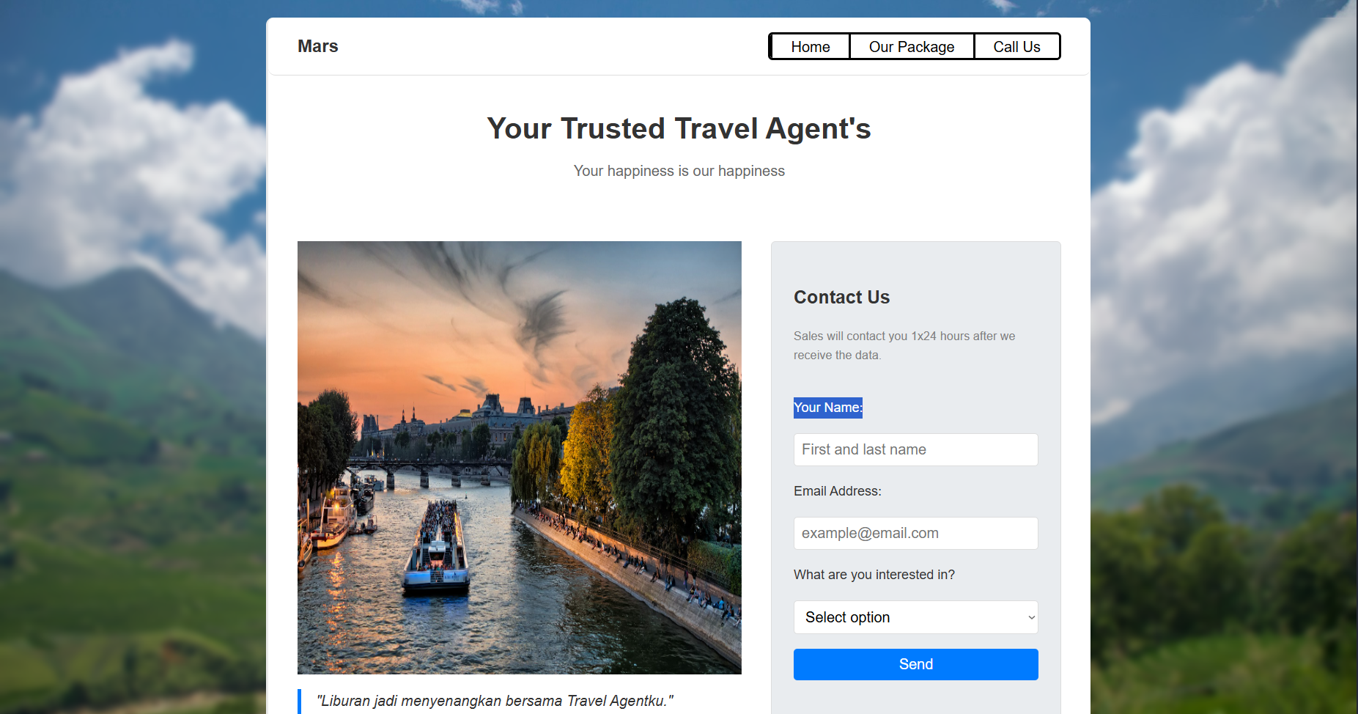
Task: Submit the form with Send button
Action: click(x=916, y=664)
